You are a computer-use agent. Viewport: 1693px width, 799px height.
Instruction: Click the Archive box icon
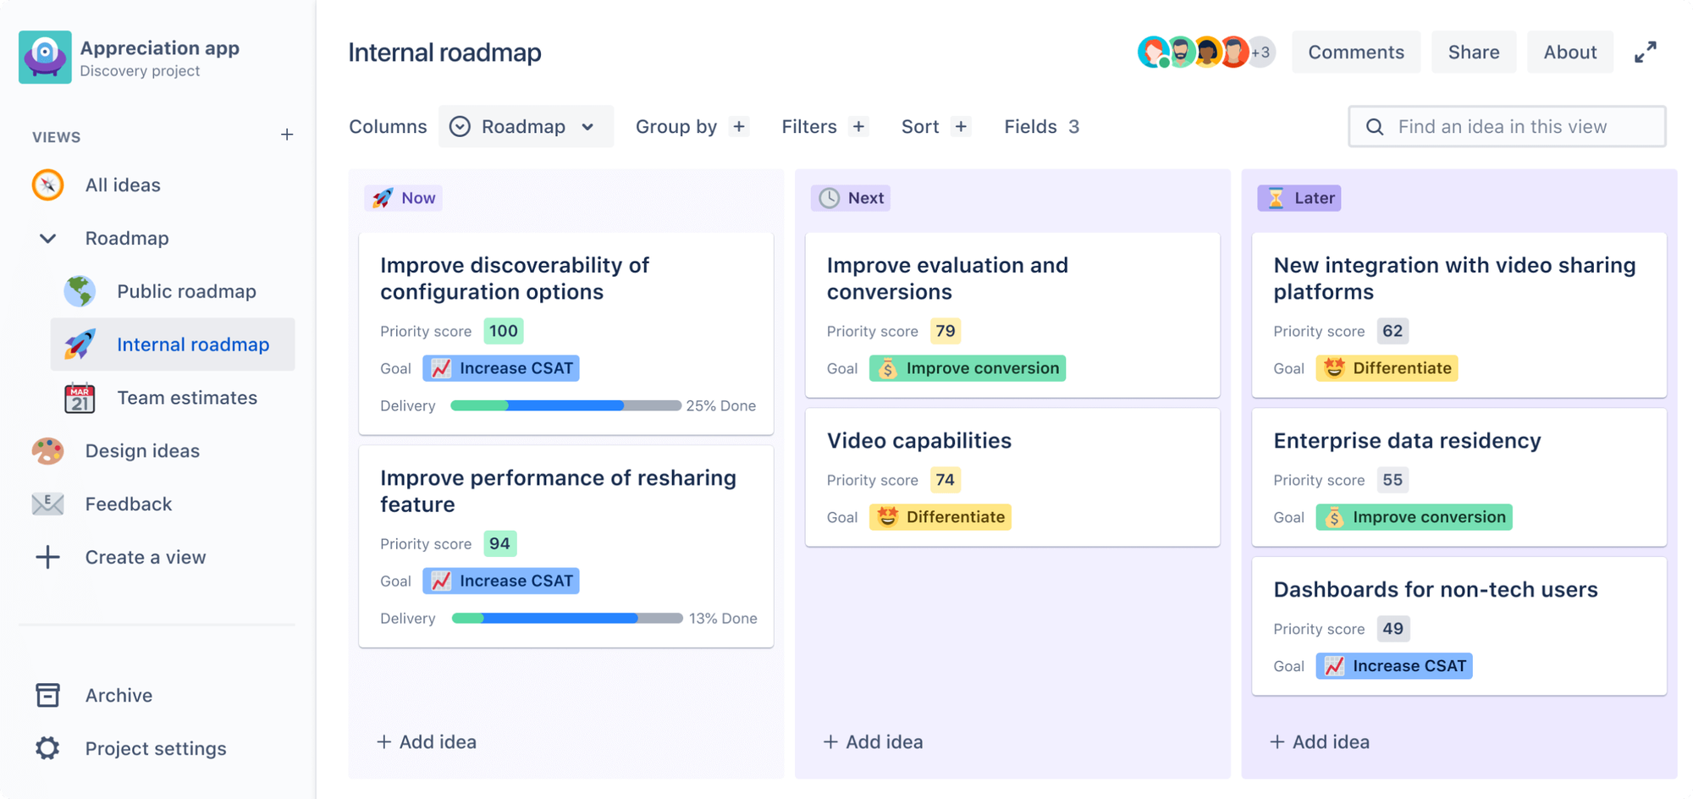[47, 695]
